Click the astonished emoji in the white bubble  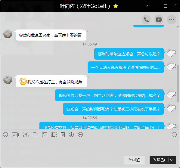click(x=23, y=81)
